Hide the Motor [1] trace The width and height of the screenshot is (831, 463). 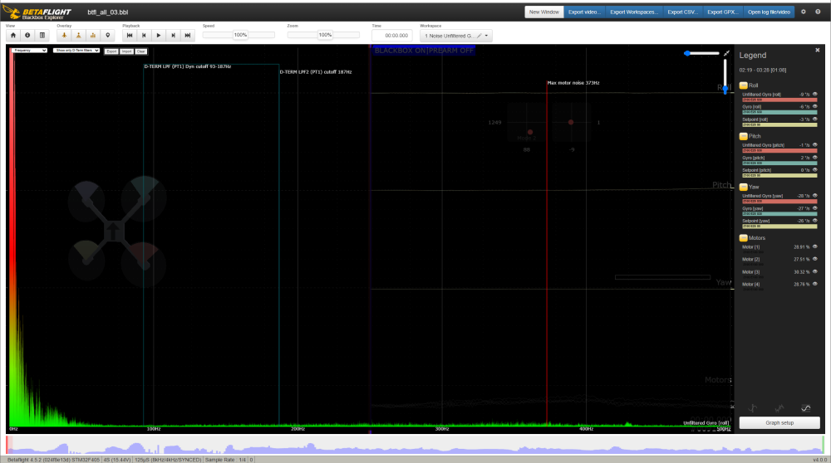click(815, 247)
